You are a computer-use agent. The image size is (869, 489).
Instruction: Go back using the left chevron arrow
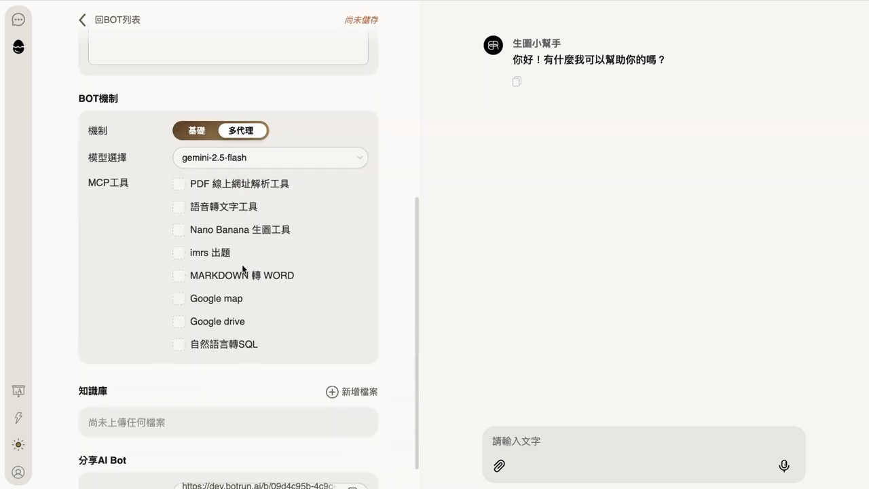click(82, 20)
